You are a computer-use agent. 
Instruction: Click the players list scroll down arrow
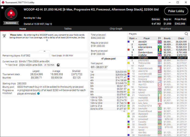pyautogui.click(x=189, y=135)
